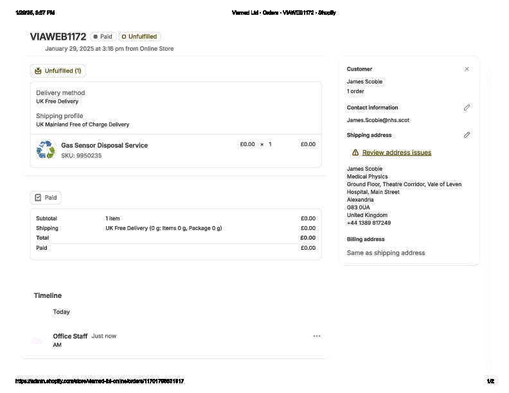Viewport: 509px width, 393px height.
Task: Open the customer's 1 order link
Action: point(355,91)
